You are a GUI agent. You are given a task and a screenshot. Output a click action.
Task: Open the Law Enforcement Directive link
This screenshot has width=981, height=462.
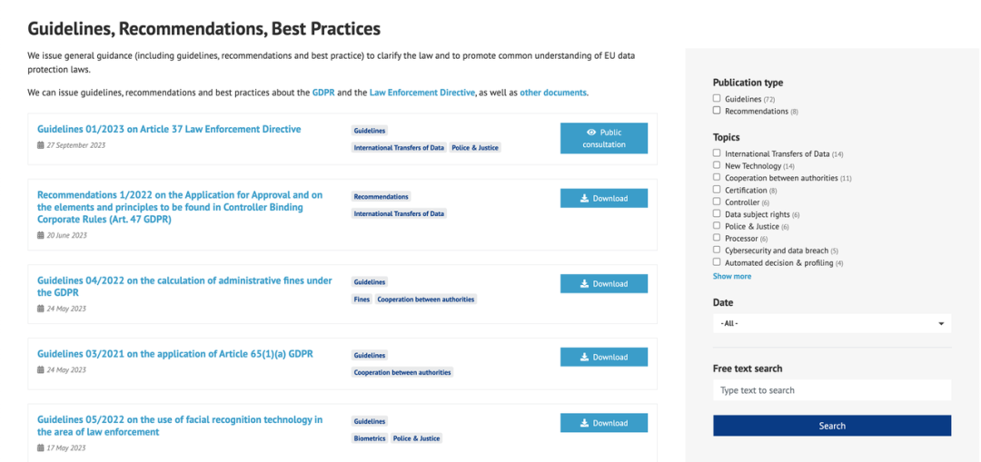(421, 93)
